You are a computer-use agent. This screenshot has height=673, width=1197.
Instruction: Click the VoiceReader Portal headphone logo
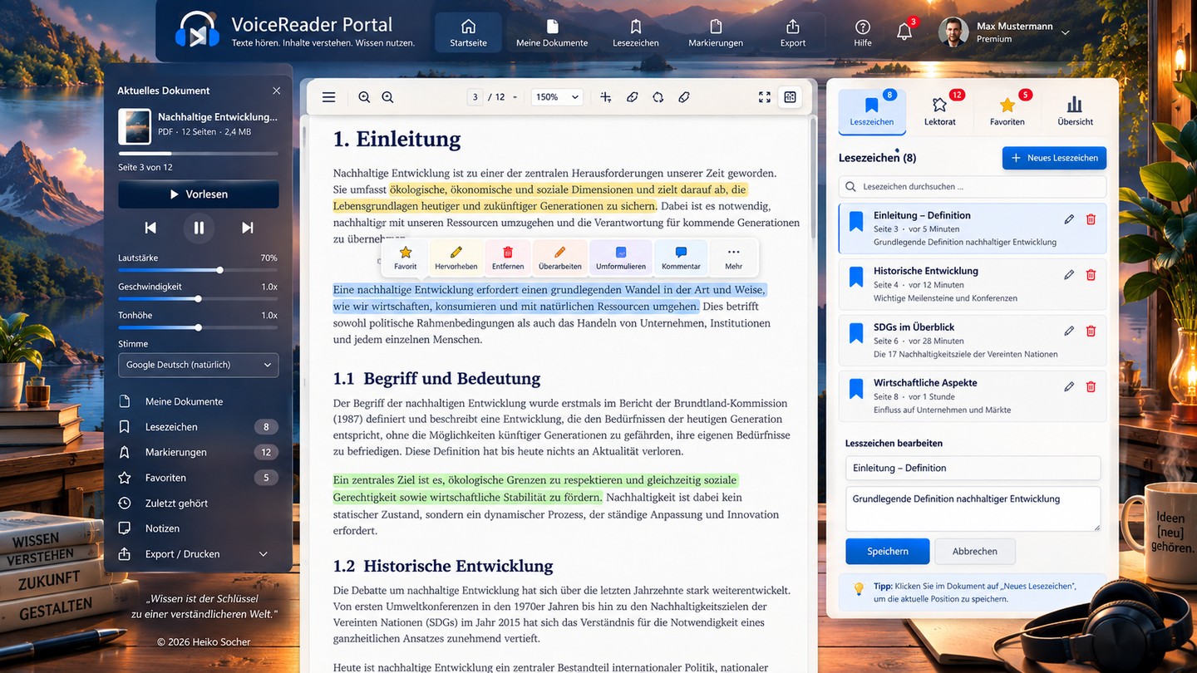tap(197, 32)
